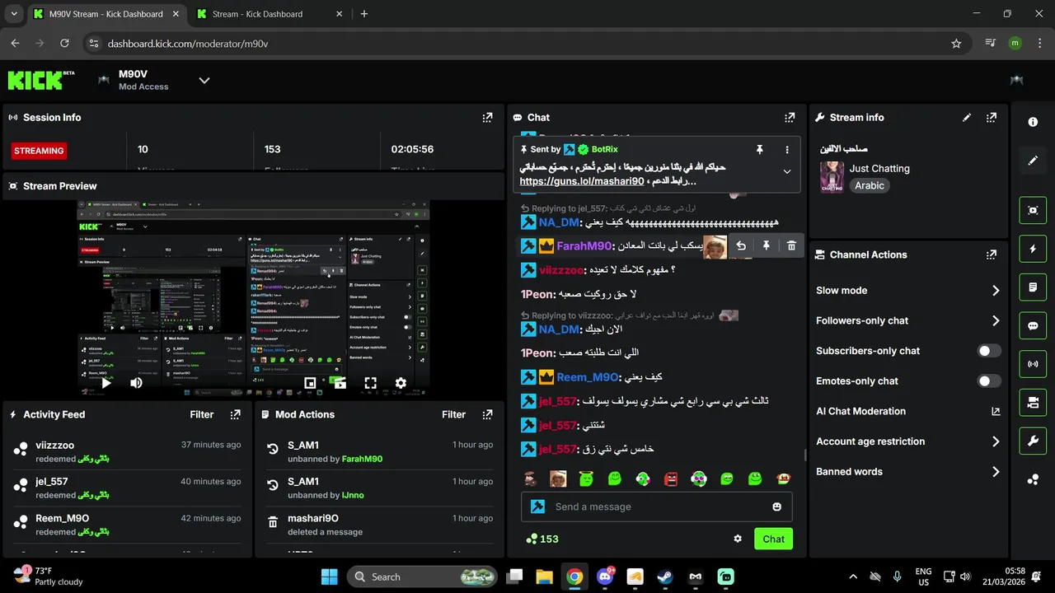The width and height of the screenshot is (1055, 593).
Task: Open the info icon in right sidebar
Action: [x=1033, y=122]
